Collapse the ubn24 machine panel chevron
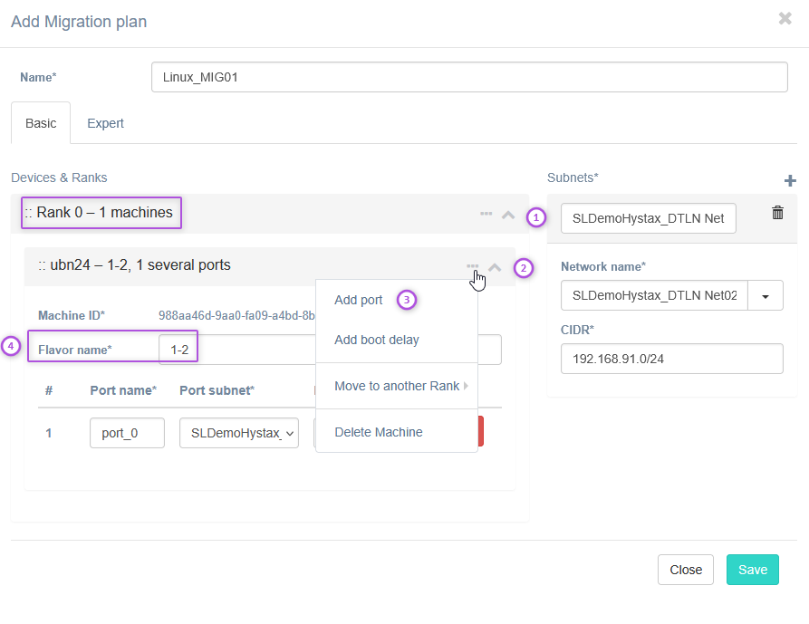 (495, 267)
